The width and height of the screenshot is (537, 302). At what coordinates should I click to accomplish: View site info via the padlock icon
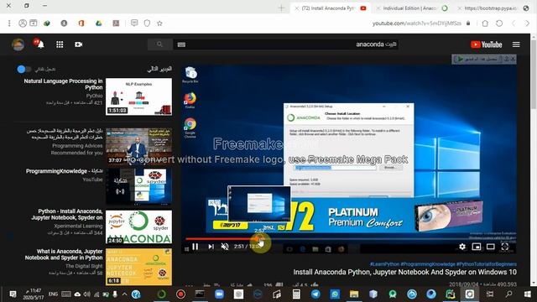click(468, 23)
